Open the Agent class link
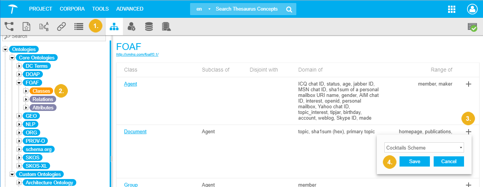This screenshot has width=483, height=187. point(131,84)
